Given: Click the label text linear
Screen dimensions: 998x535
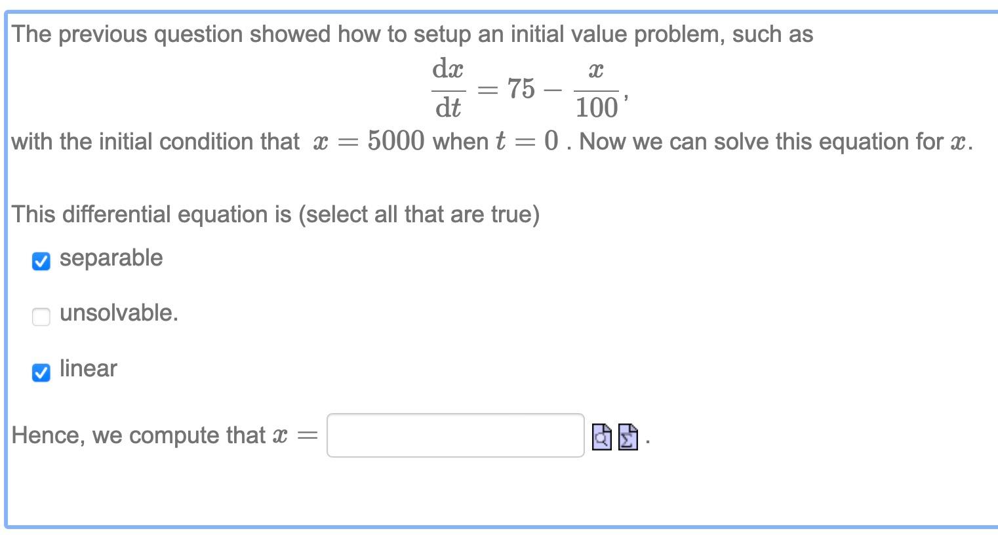Looking at the screenshot, I should (88, 368).
